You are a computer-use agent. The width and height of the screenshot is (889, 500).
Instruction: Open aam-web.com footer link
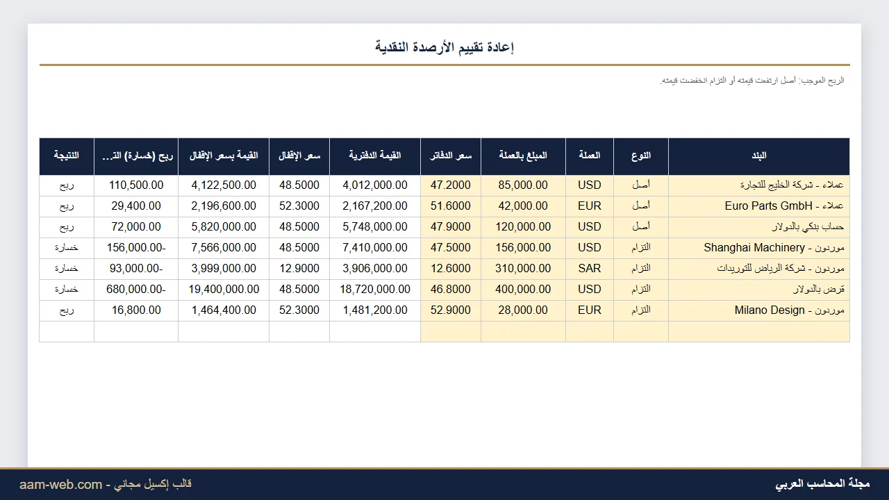(x=61, y=485)
